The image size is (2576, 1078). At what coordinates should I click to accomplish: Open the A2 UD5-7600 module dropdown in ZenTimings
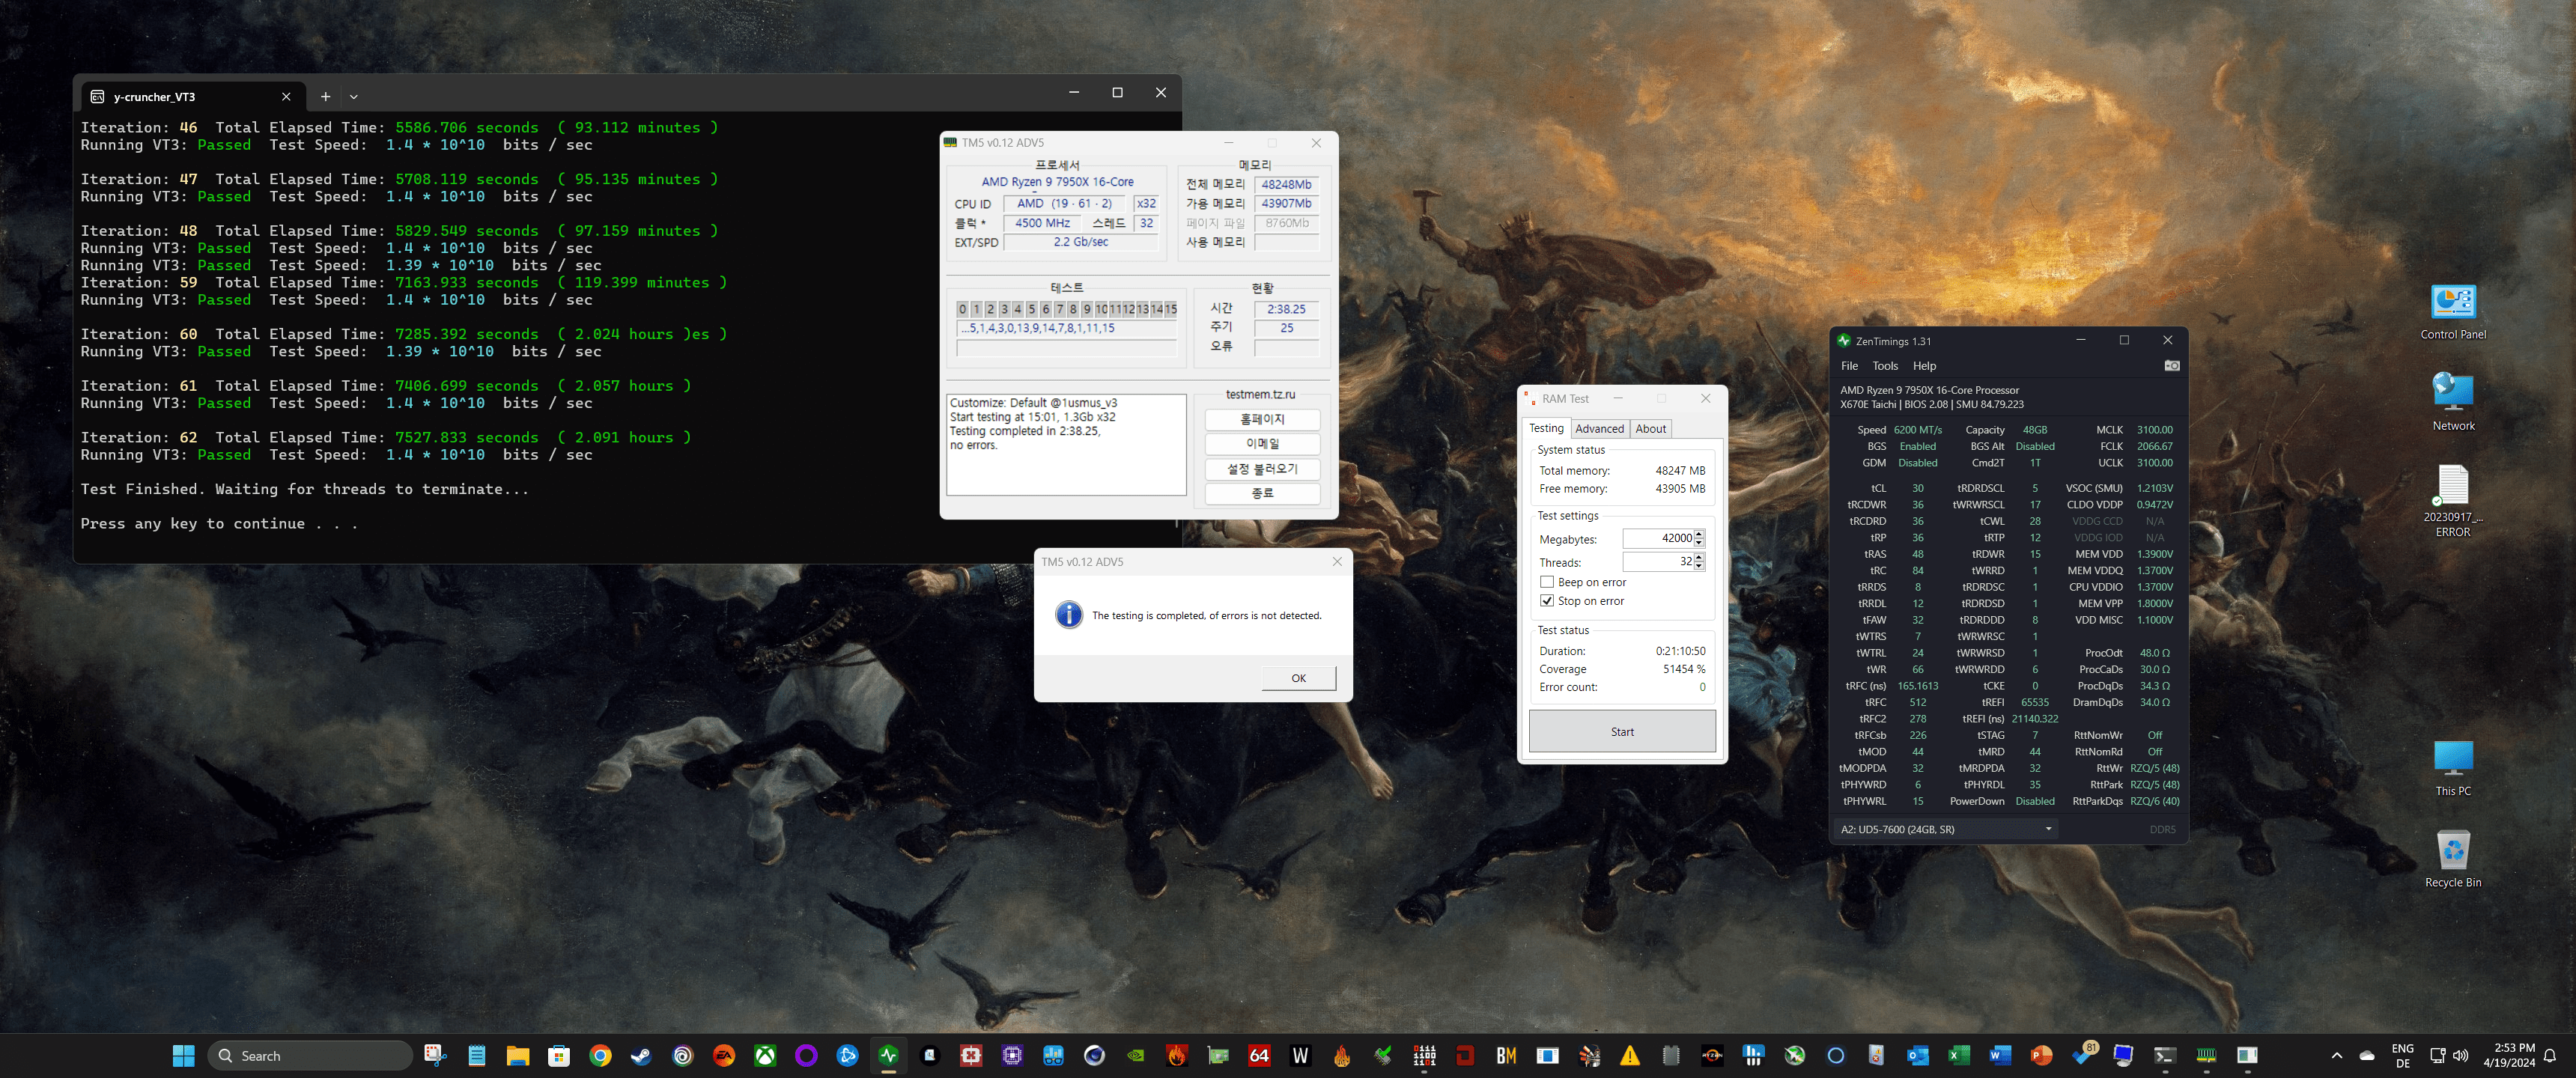click(1945, 829)
